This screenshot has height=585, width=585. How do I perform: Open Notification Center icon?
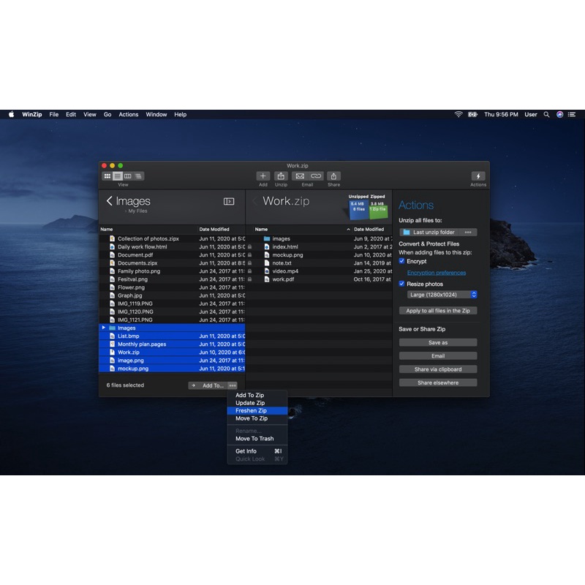pos(572,115)
